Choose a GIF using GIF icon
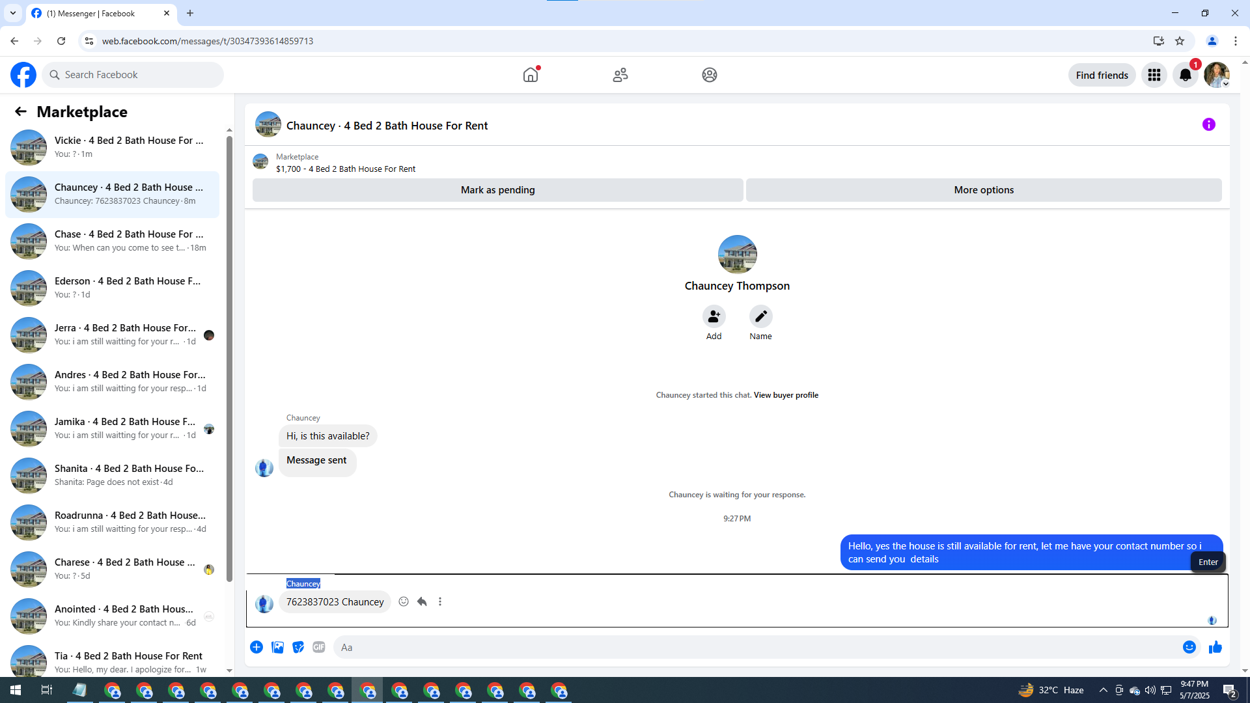Screen dimensions: 1250x703 click(x=318, y=647)
